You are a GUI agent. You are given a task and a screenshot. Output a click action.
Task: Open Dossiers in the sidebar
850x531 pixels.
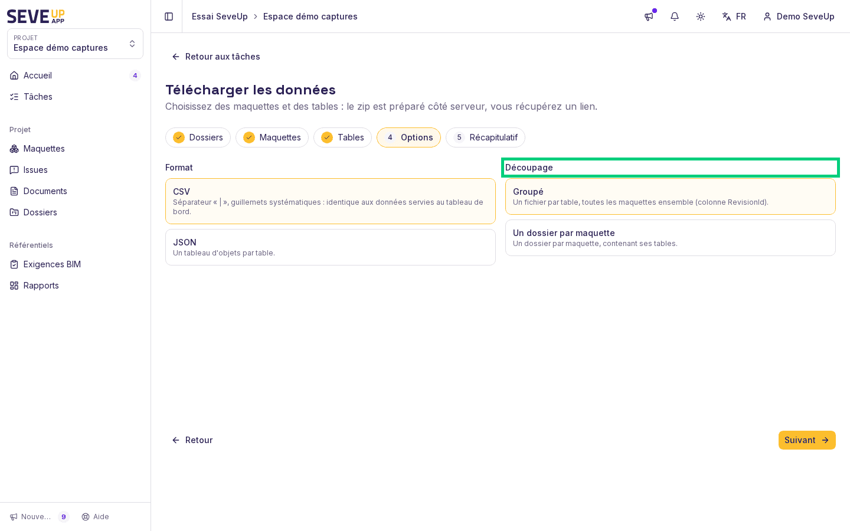pos(75,212)
